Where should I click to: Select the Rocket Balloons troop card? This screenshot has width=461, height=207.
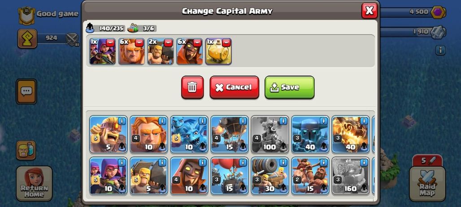point(229,134)
